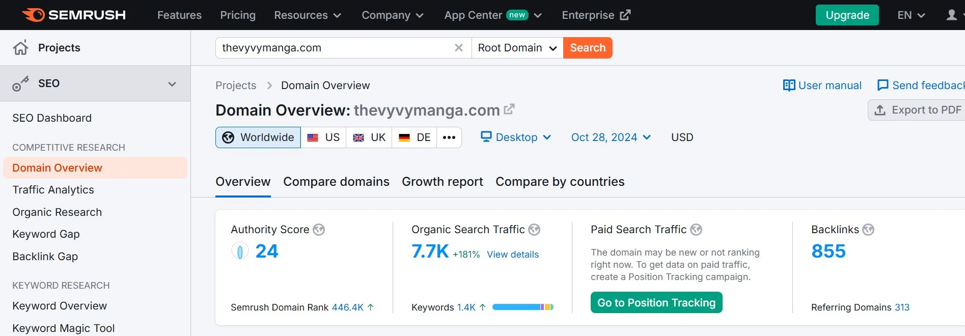Switch to Growth report tab
The width and height of the screenshot is (965, 336).
click(443, 182)
